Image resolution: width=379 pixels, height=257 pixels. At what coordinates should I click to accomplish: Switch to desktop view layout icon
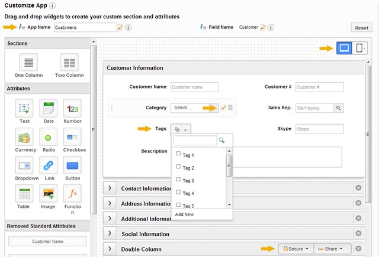click(344, 48)
